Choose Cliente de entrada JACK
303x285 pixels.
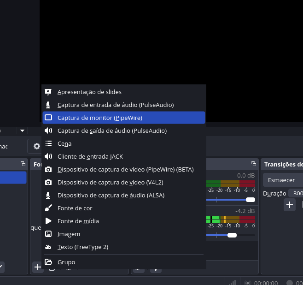coord(124,156)
